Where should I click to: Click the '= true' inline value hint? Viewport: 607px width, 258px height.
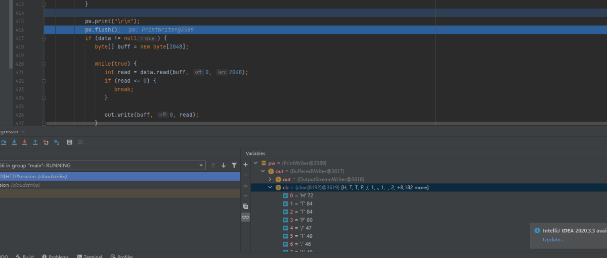point(148,38)
